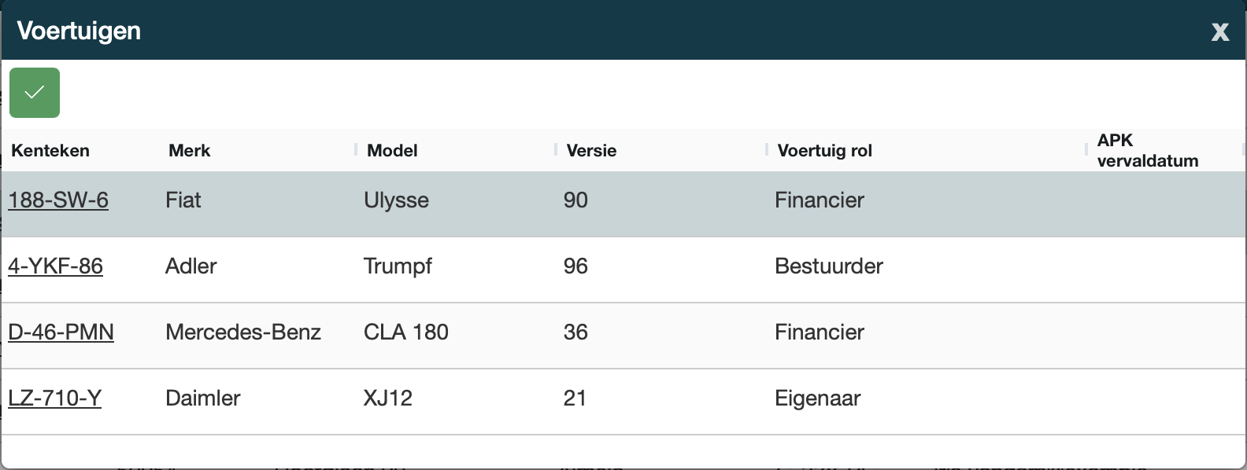
Task: Click the Bestuurder role cell
Action: tap(828, 266)
